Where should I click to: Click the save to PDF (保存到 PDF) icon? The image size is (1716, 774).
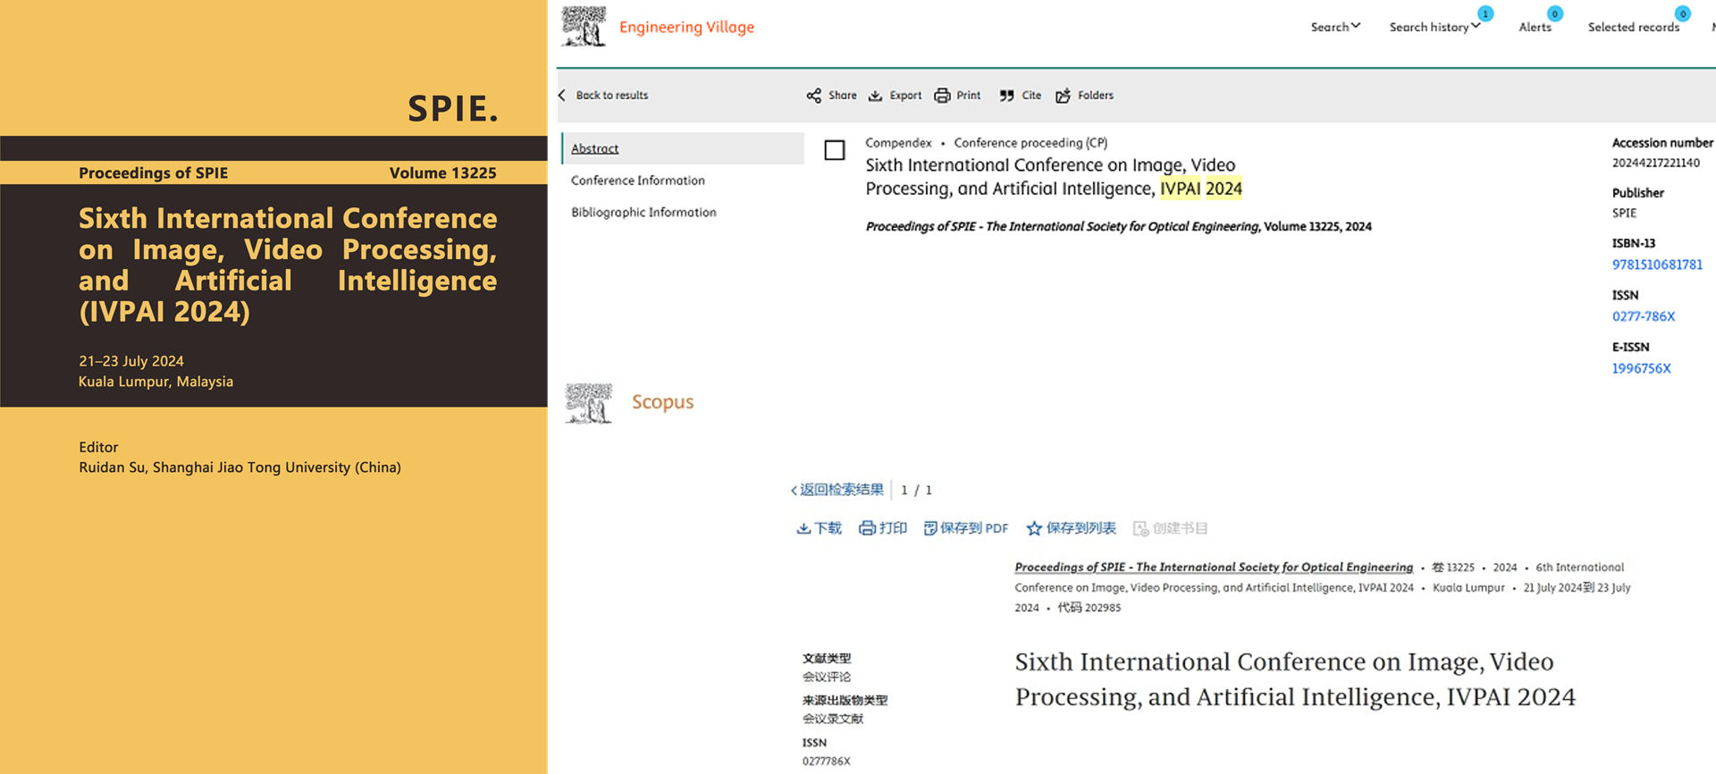[930, 528]
